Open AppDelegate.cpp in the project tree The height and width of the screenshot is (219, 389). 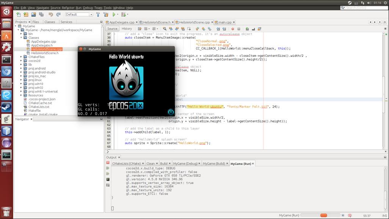pyautogui.click(x=44, y=42)
